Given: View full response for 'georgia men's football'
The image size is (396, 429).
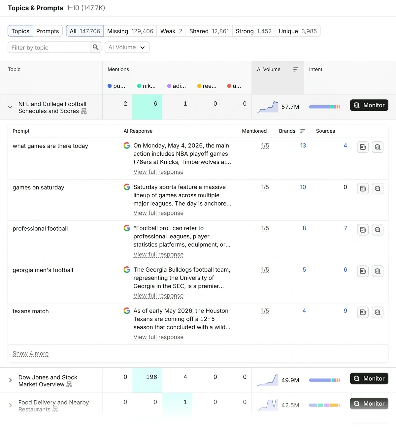Looking at the screenshot, I should [158, 296].
